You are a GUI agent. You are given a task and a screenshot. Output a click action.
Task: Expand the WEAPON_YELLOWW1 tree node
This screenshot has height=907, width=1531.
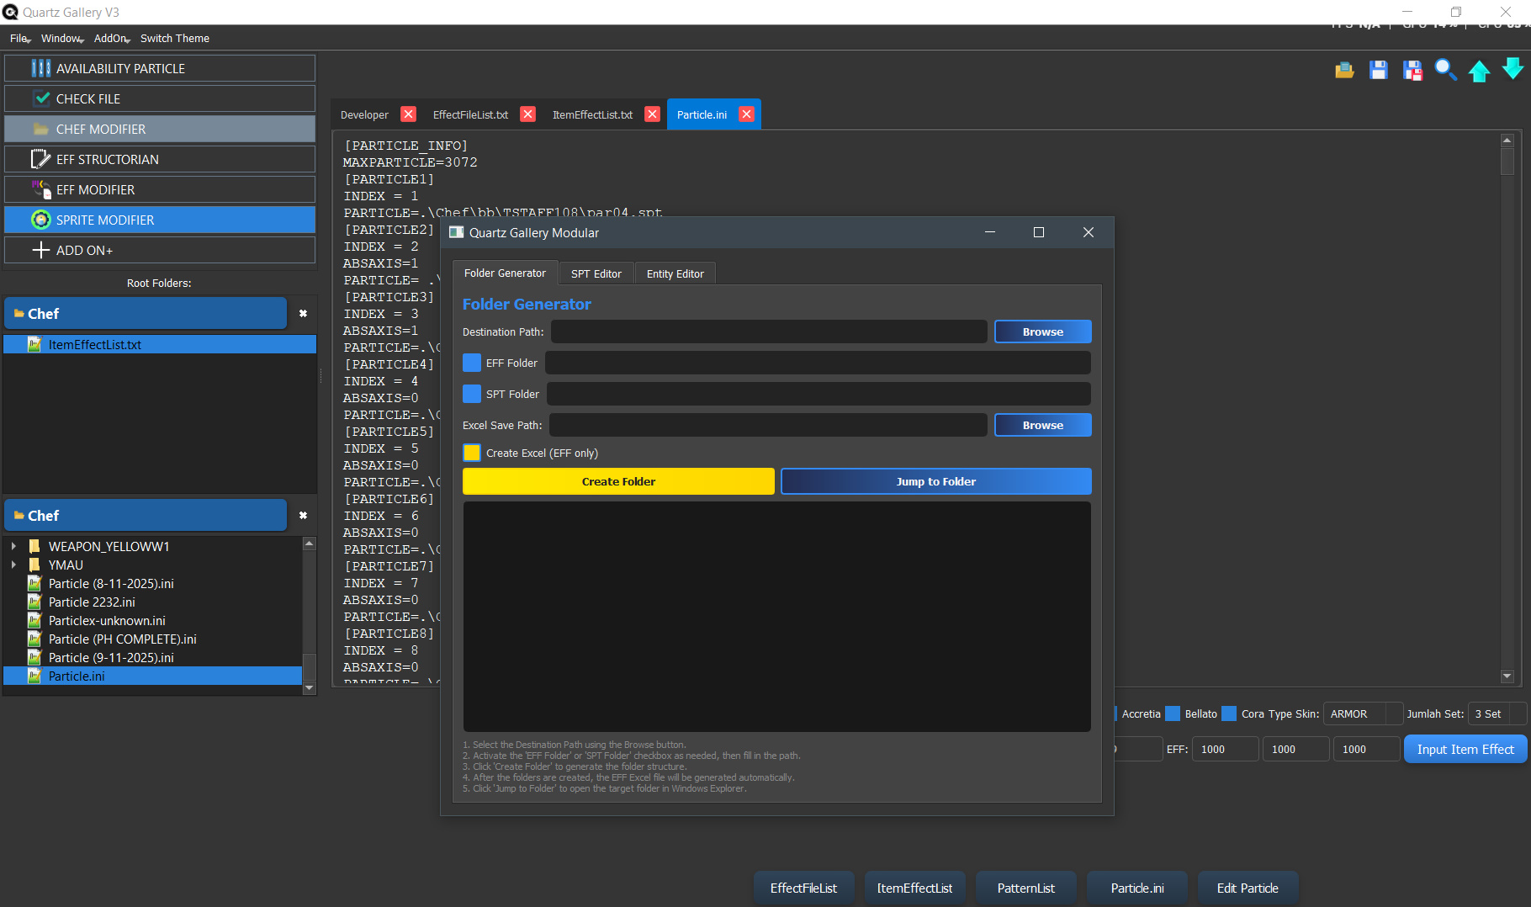point(13,546)
